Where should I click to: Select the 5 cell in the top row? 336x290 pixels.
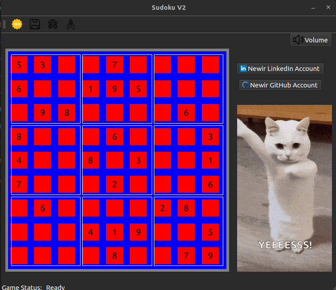pyautogui.click(x=19, y=65)
